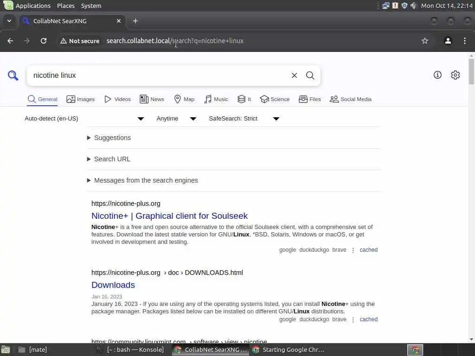Open preferences gear icon
The height and width of the screenshot is (356, 475).
coord(456,75)
